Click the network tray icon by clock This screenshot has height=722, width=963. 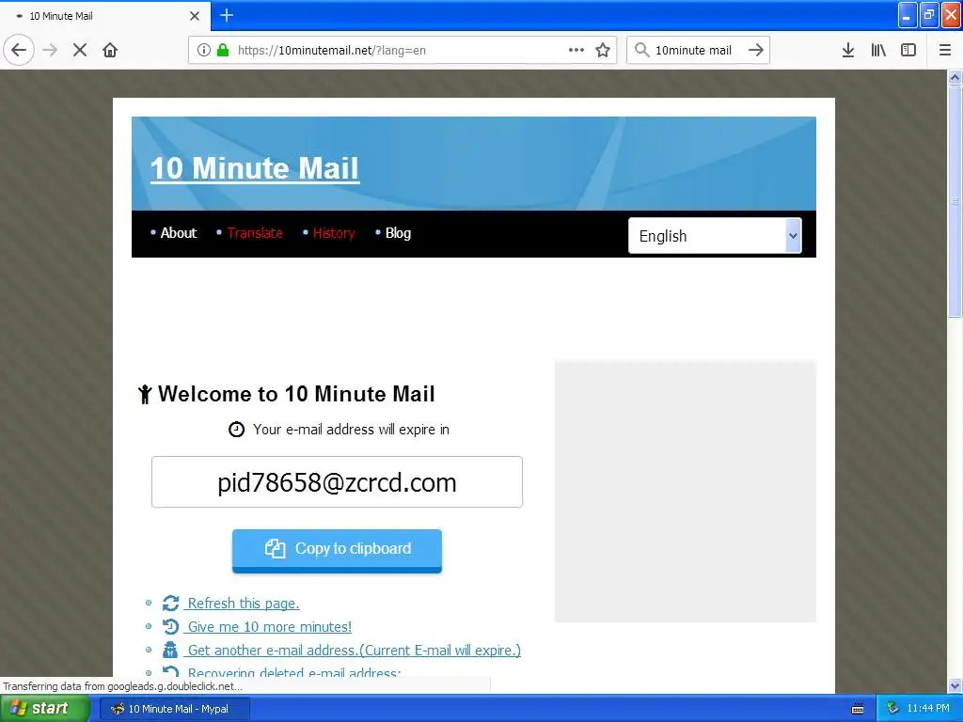[x=893, y=708]
